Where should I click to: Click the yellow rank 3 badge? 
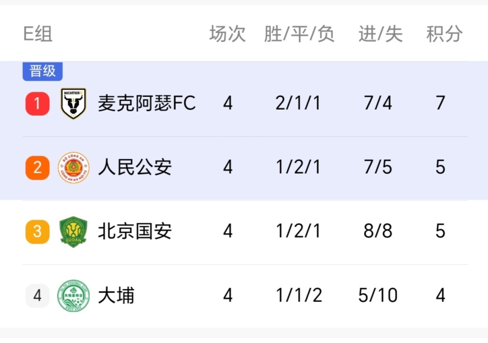click(x=38, y=231)
